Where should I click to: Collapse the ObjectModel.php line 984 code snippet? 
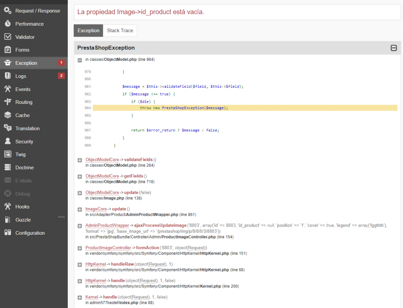click(x=79, y=60)
